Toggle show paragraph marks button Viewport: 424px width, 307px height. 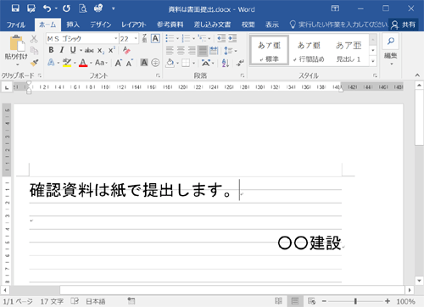click(x=240, y=63)
